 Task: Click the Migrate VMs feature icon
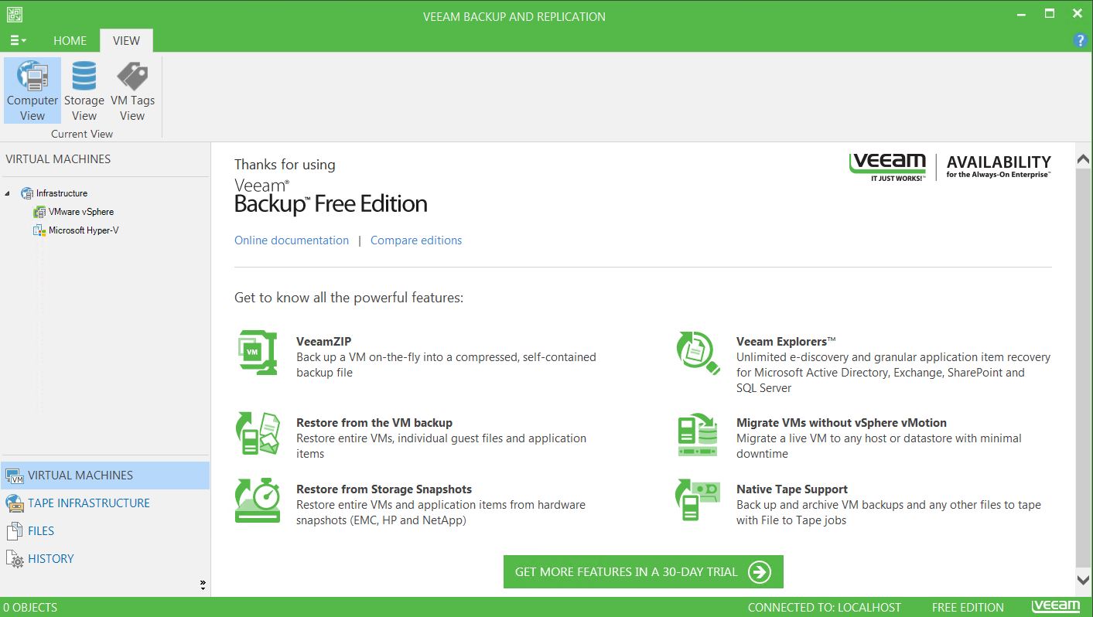698,435
